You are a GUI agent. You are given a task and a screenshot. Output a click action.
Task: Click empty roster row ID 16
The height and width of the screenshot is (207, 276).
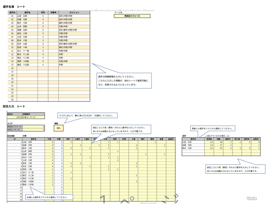pyautogui.click(x=49, y=68)
